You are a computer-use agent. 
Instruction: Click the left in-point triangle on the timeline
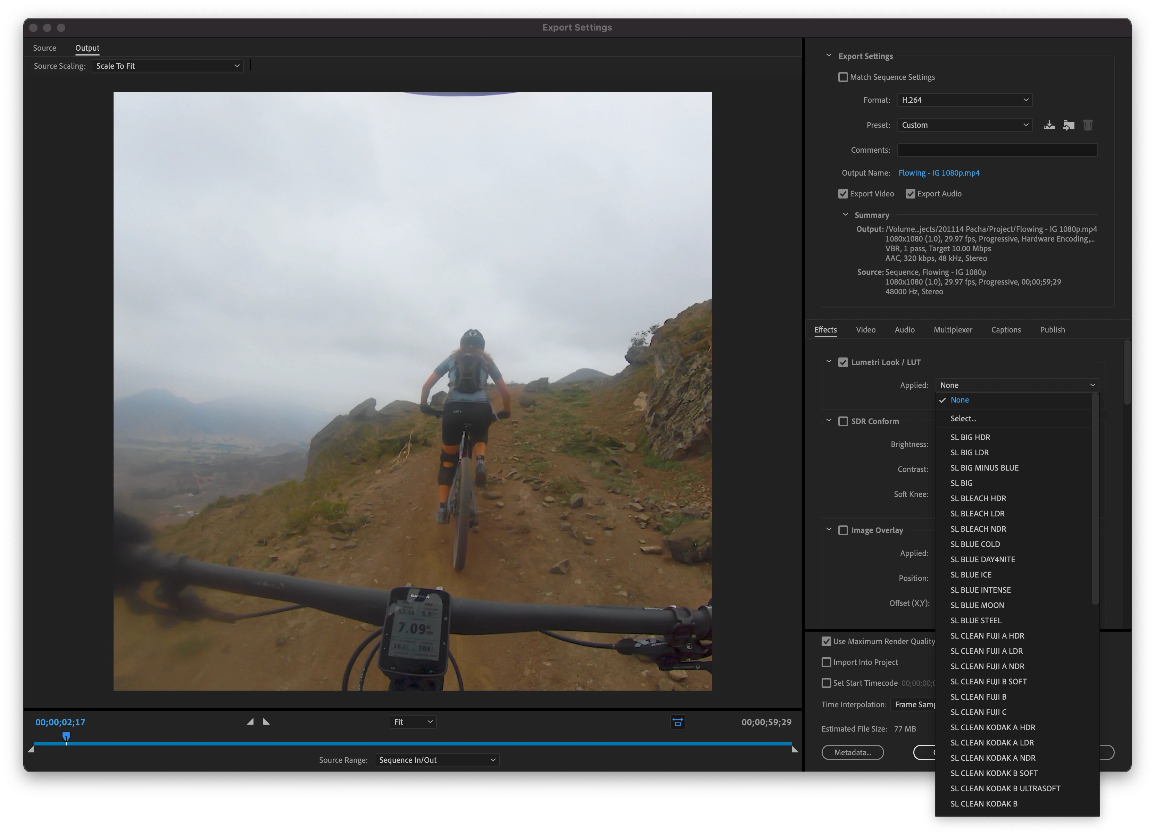pos(31,749)
